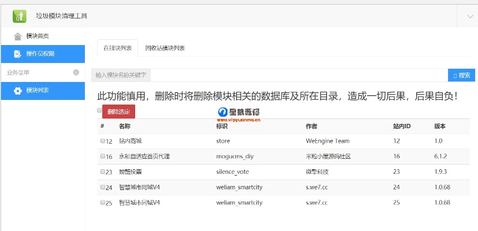Toggle the select-all checkbox beside 删除选定
The image size is (478, 231).
(x=99, y=110)
